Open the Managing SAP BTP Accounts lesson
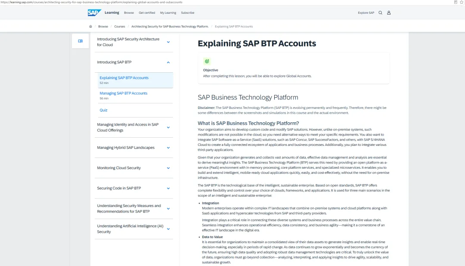Image resolution: width=465 pixels, height=266 pixels. 135,96
